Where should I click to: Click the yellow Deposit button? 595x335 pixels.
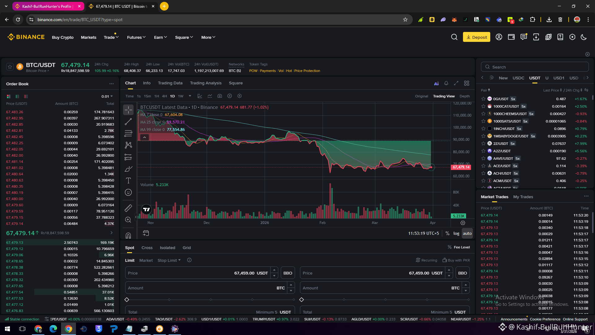click(x=476, y=37)
